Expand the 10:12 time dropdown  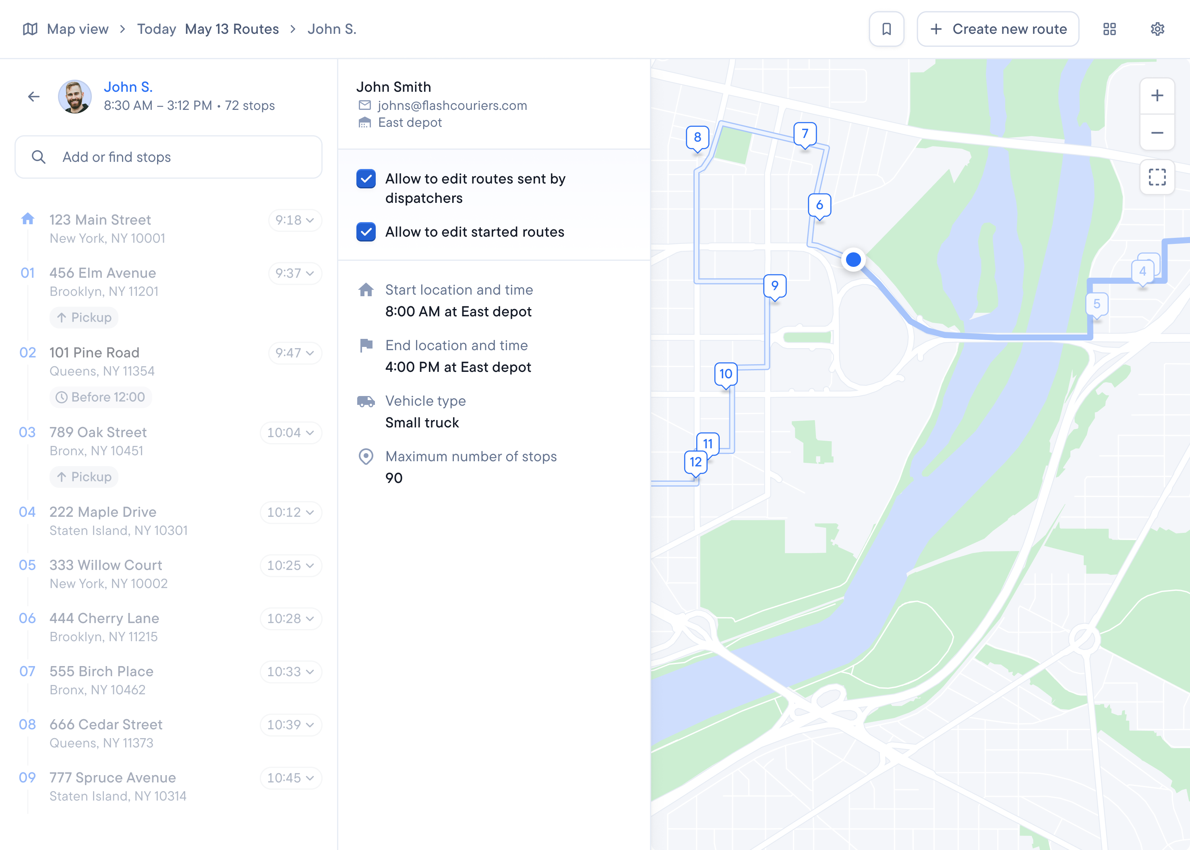pos(291,512)
